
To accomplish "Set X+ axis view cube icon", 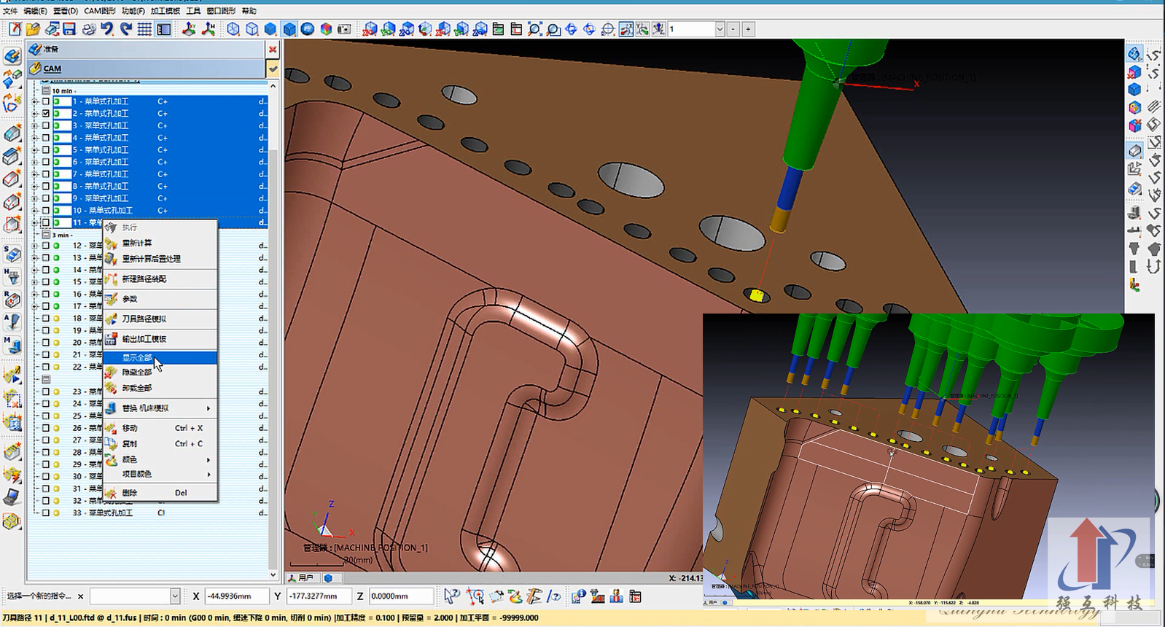I will 370,29.
